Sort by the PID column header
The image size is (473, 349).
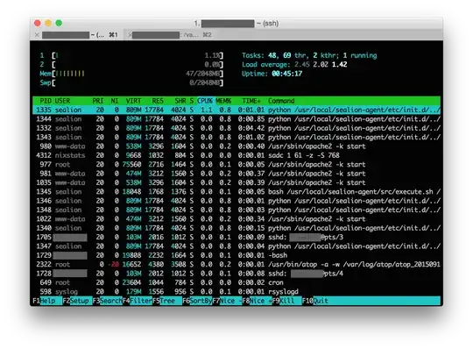pyautogui.click(x=46, y=101)
